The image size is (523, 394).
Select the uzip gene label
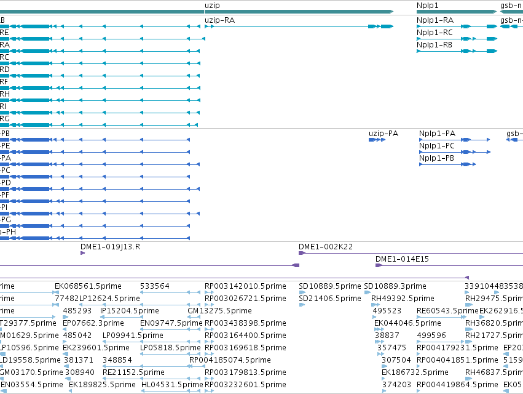(212, 6)
